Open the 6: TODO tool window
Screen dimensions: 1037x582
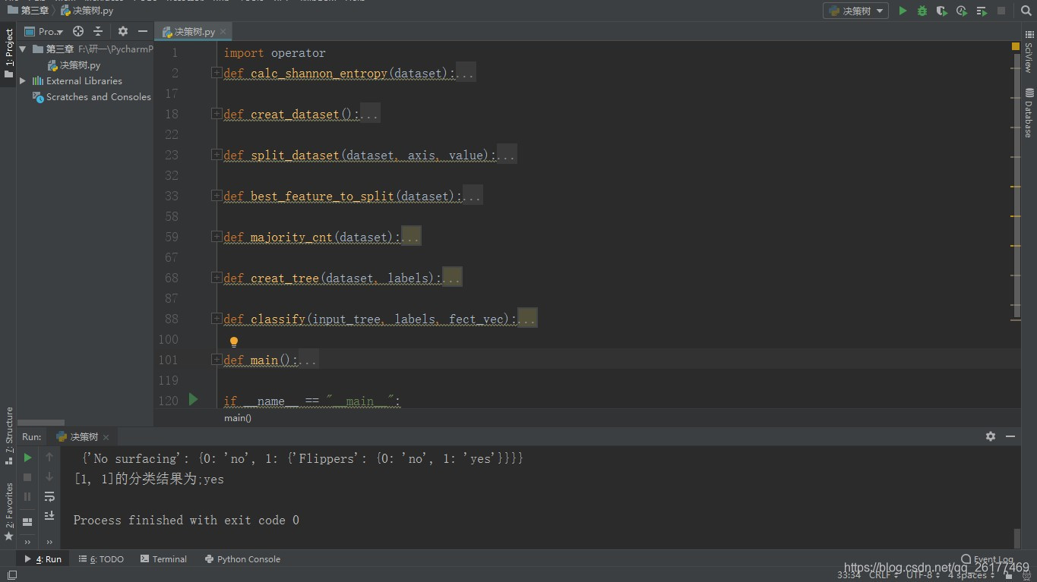pos(101,559)
